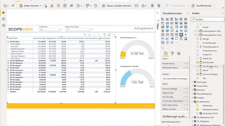Click drill down arrow above the matrix
Screen dimensions: 225x126
[89, 35]
